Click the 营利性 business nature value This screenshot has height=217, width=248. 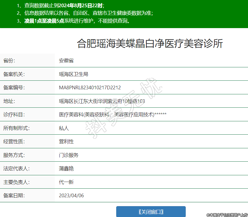66,142
